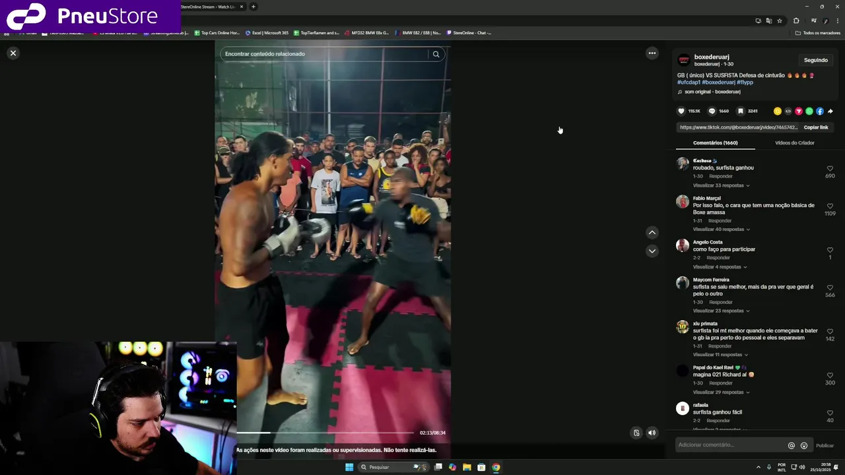Share via the red send-to-friends icon
The width and height of the screenshot is (845, 475).
798,111
